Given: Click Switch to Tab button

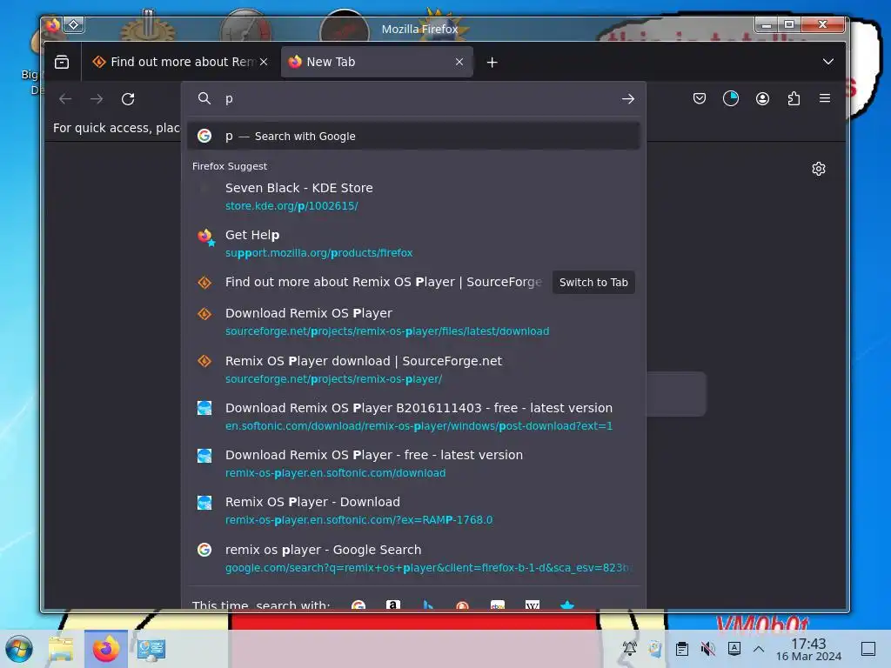Looking at the screenshot, I should tap(593, 283).
